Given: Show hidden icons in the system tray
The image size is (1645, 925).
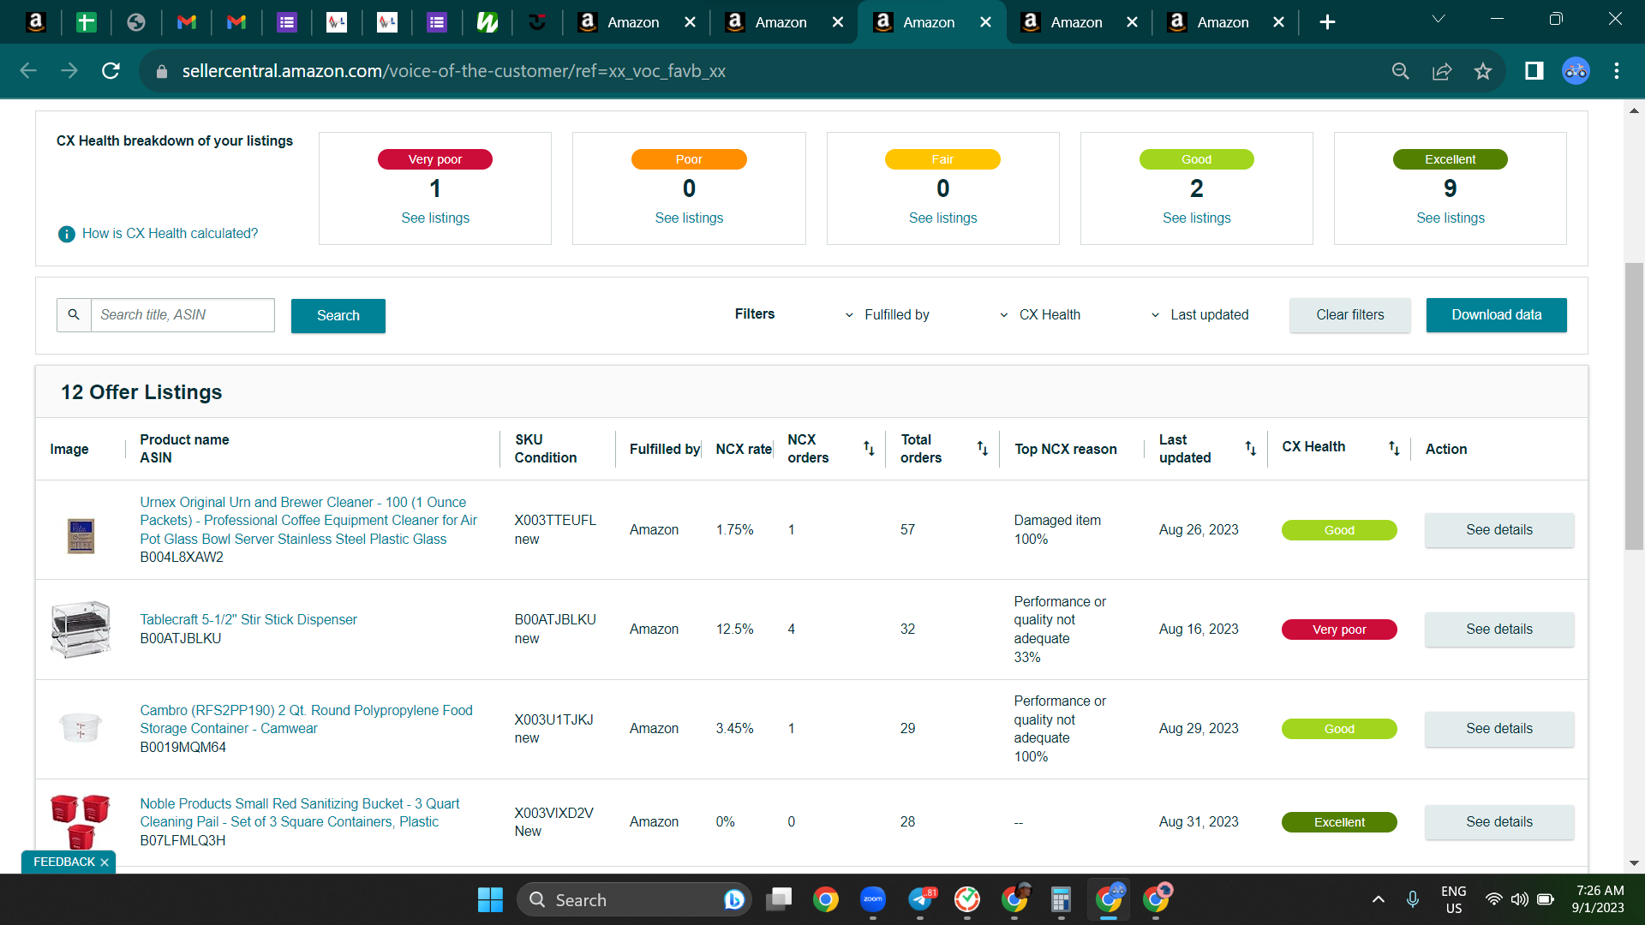Looking at the screenshot, I should coord(1379,899).
